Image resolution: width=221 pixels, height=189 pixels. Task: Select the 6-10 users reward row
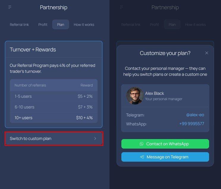pyautogui.click(x=54, y=107)
